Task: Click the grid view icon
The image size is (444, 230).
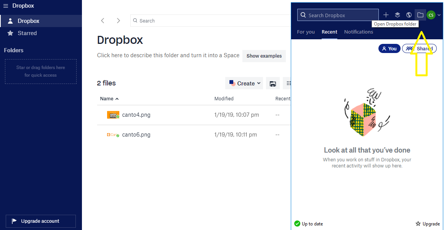Action: coord(289,83)
